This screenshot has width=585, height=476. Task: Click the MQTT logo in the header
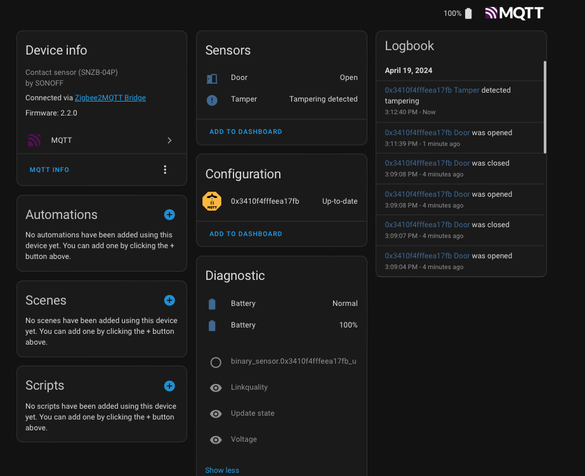514,13
